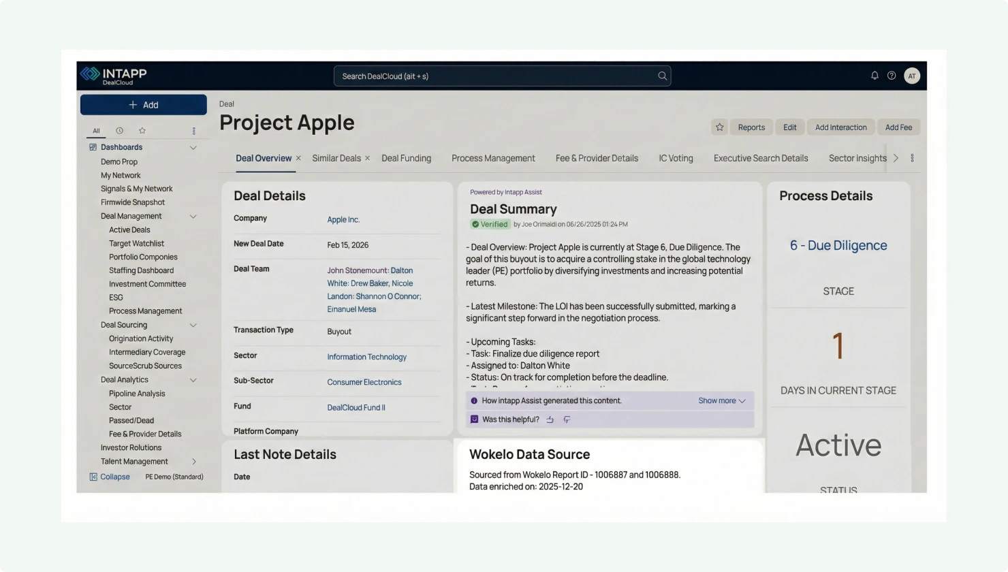Open Origination Activity in sidebar
1008x572 pixels.
(x=141, y=338)
